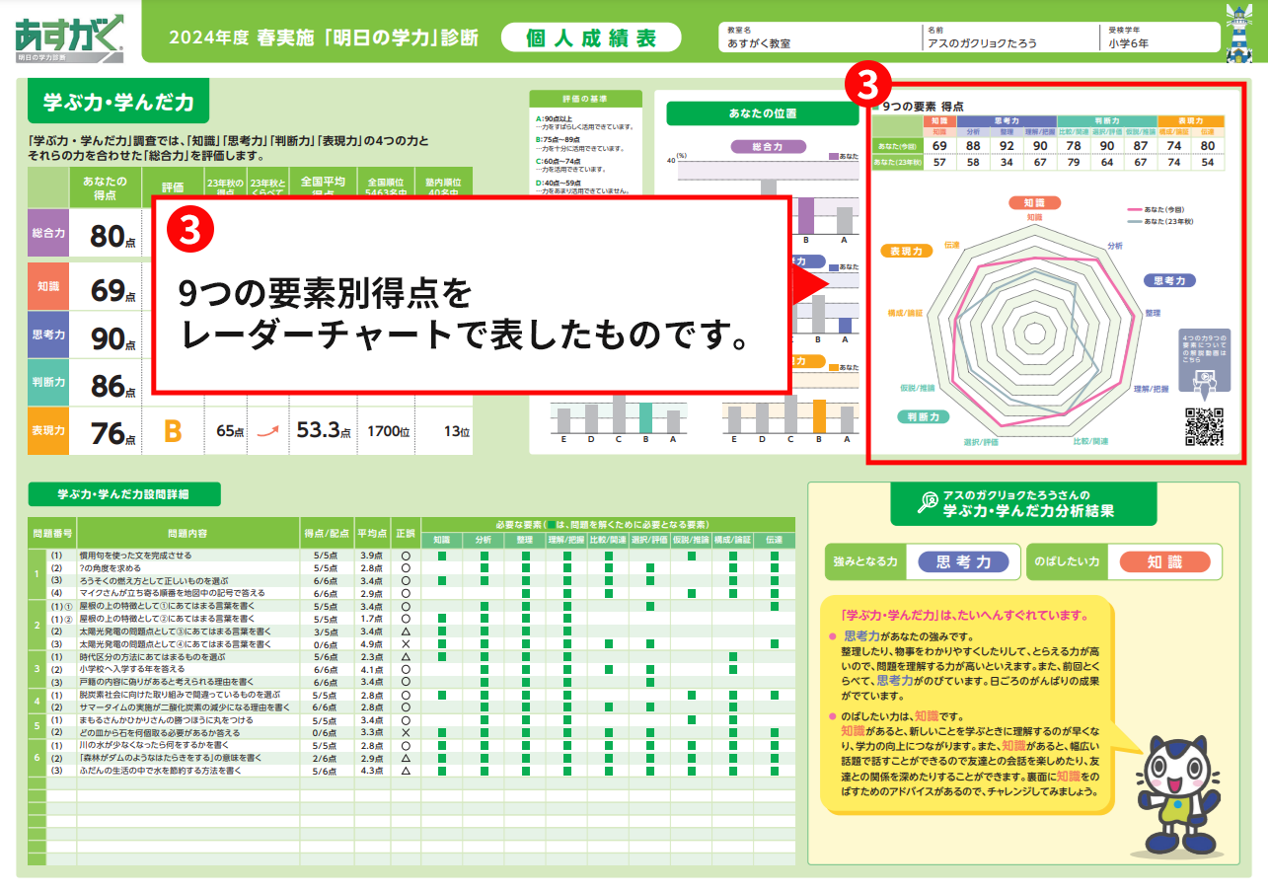Click the 名前 field showing アスのガクリョクたろう

click(1007, 43)
